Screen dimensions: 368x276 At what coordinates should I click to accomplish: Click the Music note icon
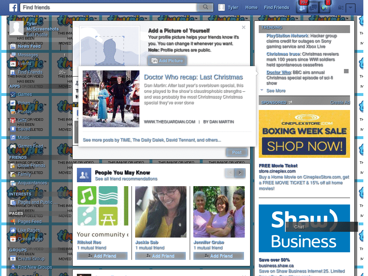pyautogui.click(x=13, y=138)
